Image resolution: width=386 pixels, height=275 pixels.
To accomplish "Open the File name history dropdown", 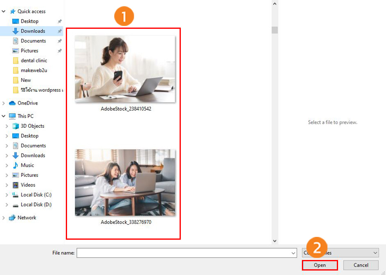I will [294, 253].
